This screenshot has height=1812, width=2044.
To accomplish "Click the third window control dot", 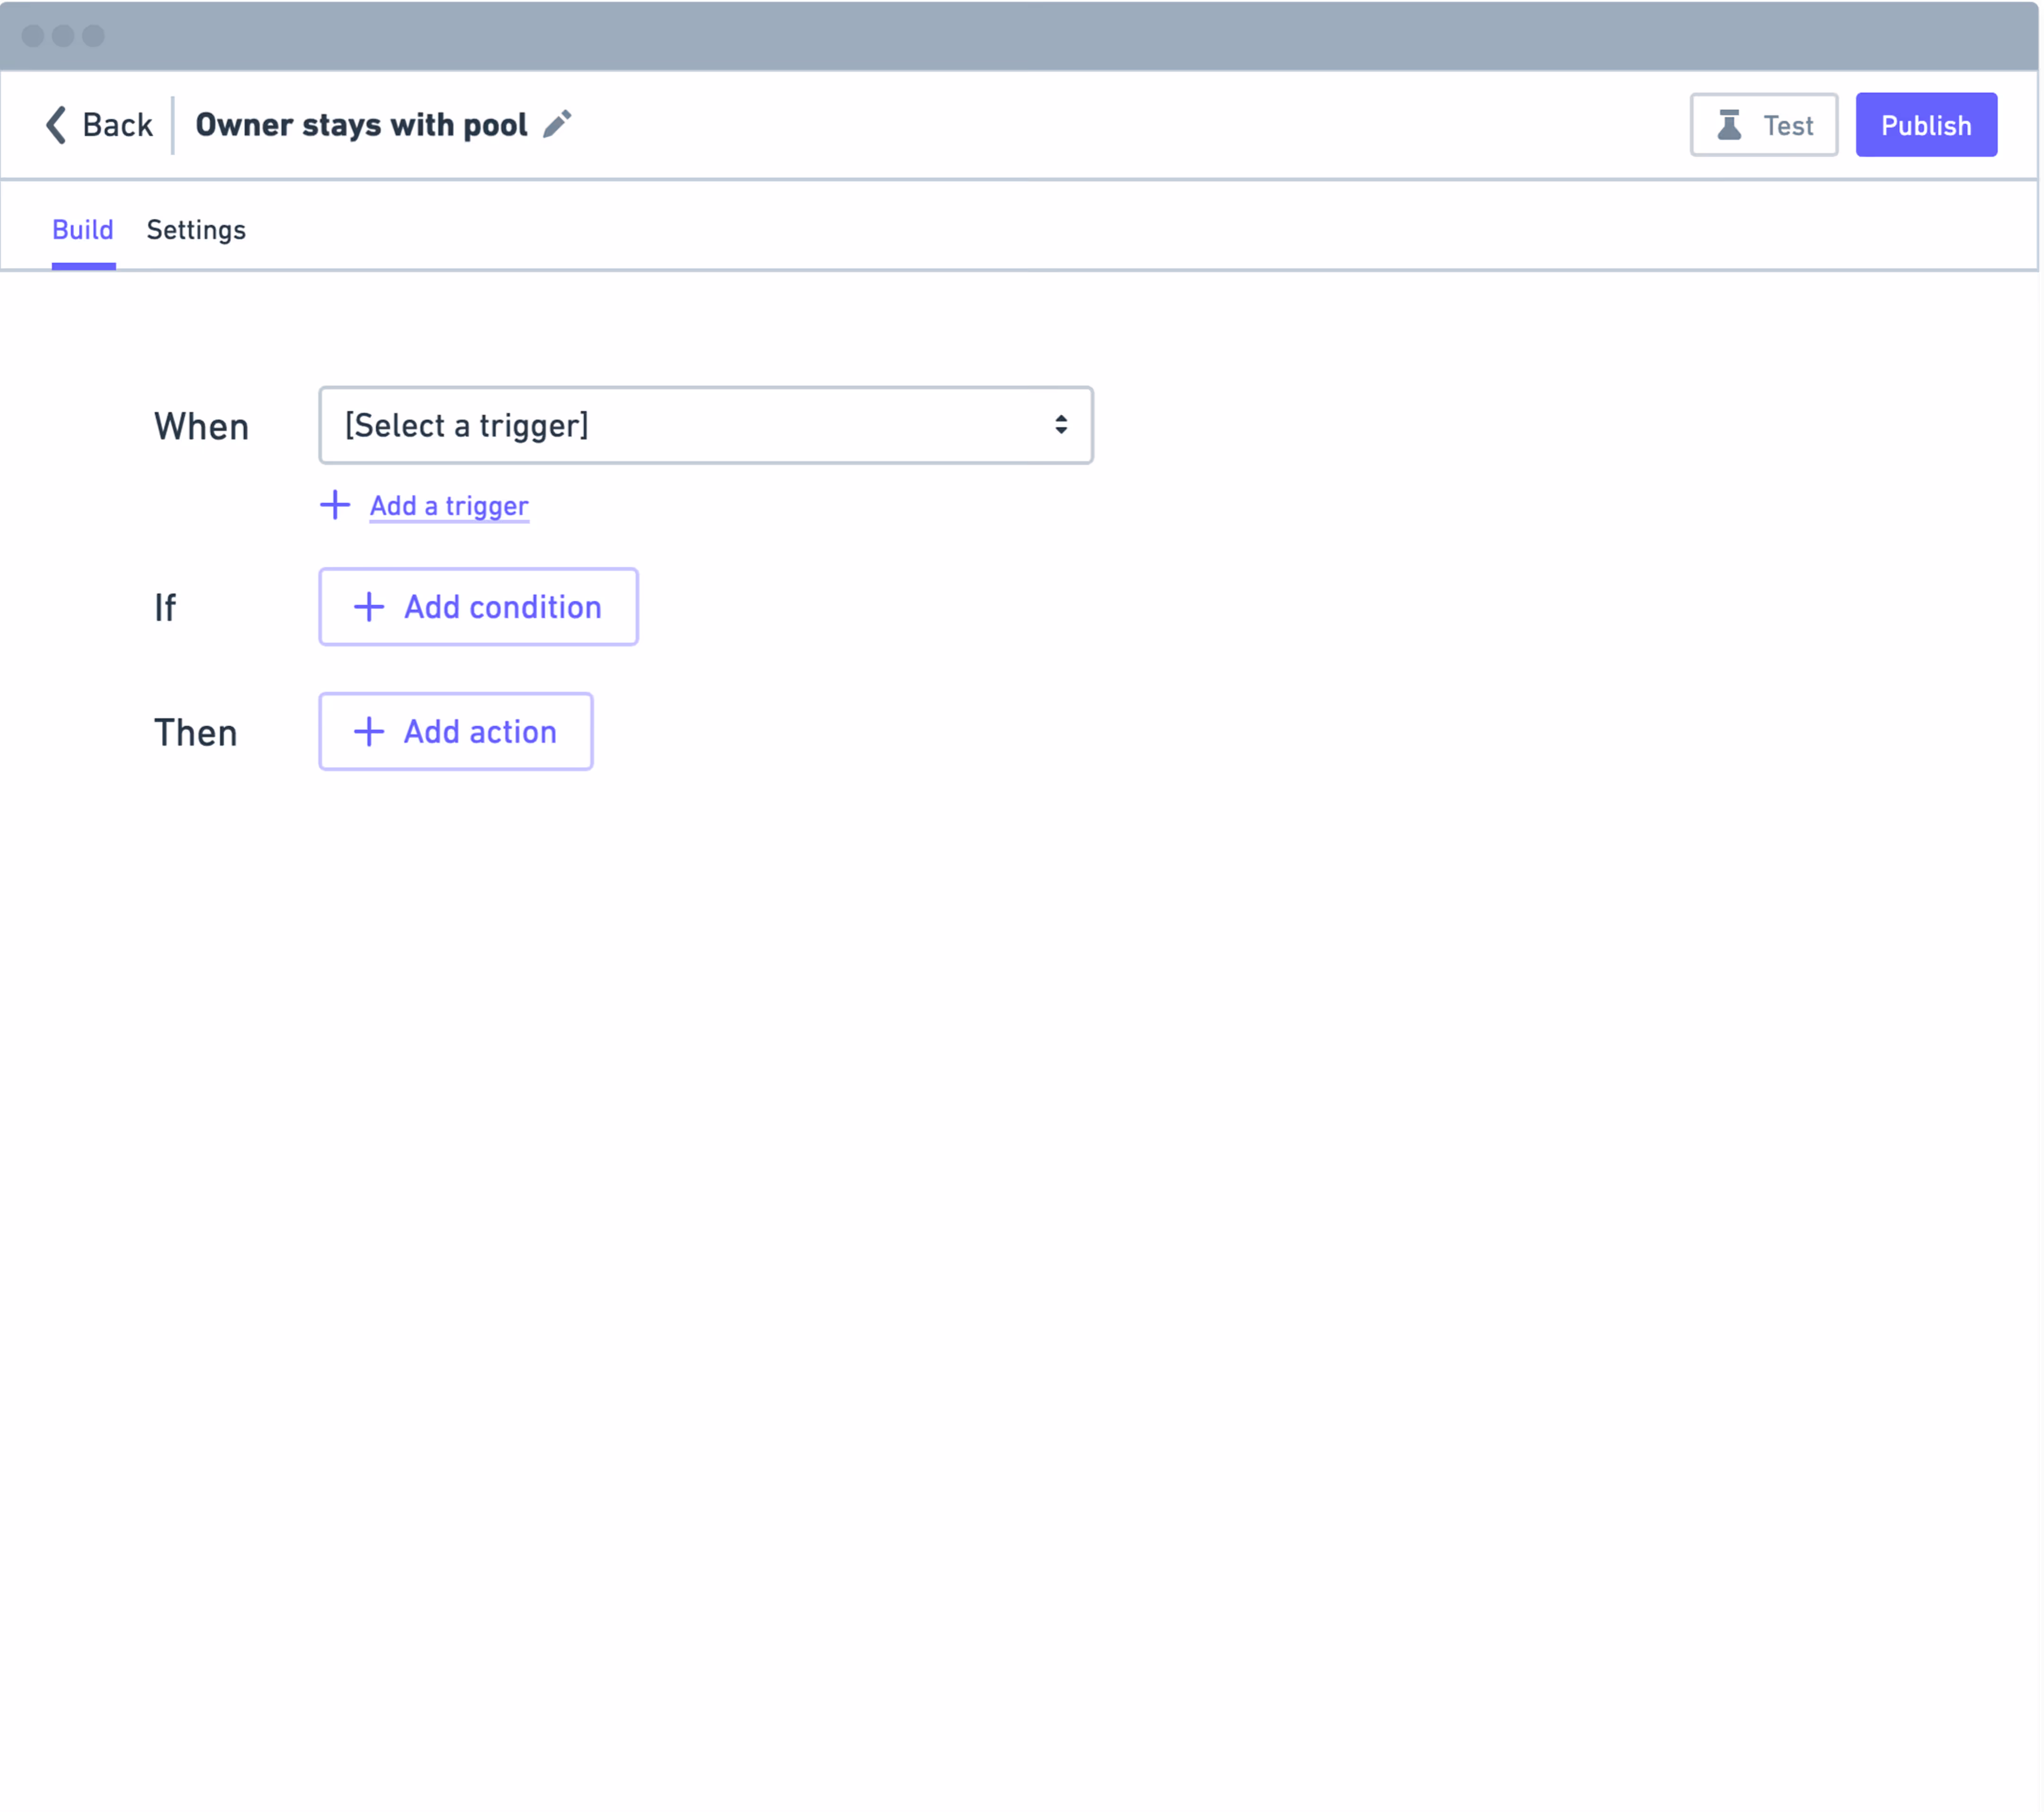I will coord(93,36).
